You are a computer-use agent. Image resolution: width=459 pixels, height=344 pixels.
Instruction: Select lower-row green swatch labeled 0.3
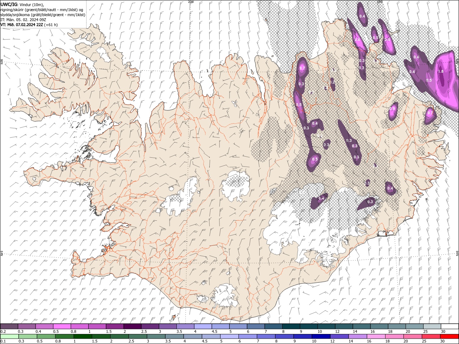coord(28,336)
